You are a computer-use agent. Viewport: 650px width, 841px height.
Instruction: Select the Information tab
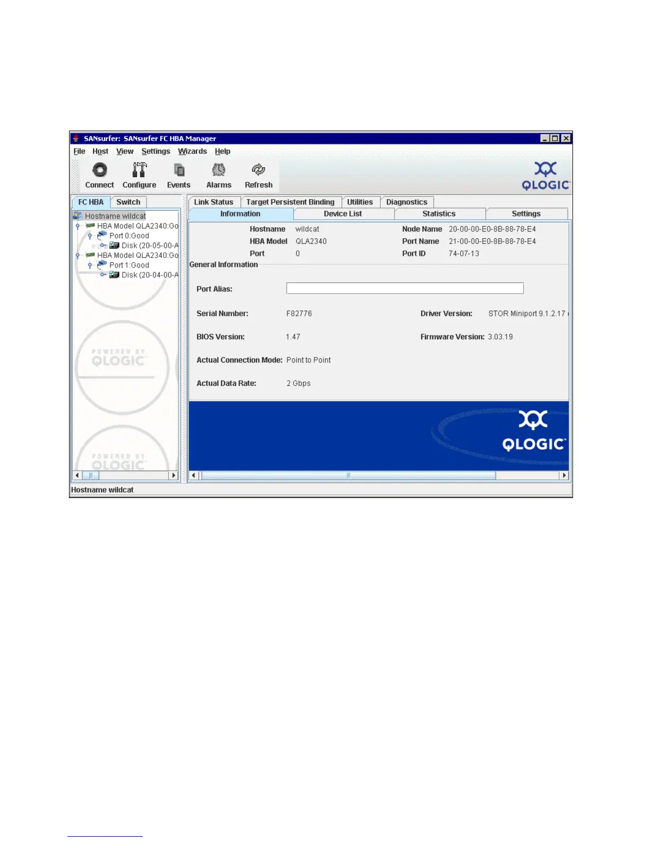(x=241, y=214)
